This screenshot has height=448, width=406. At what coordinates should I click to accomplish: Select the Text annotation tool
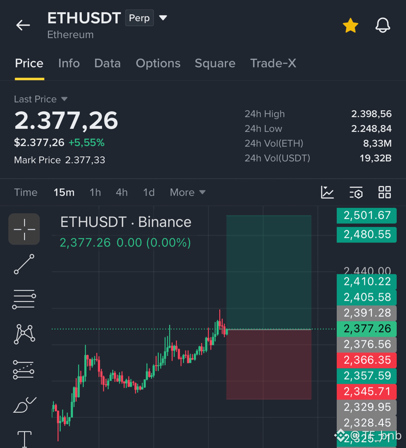(25, 439)
